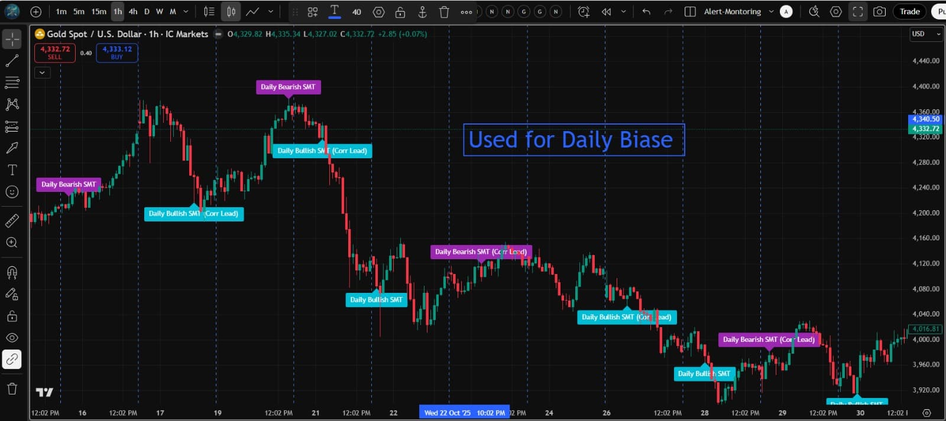Switch to 1m timeframe
This screenshot has height=421, width=946.
(x=61, y=11)
